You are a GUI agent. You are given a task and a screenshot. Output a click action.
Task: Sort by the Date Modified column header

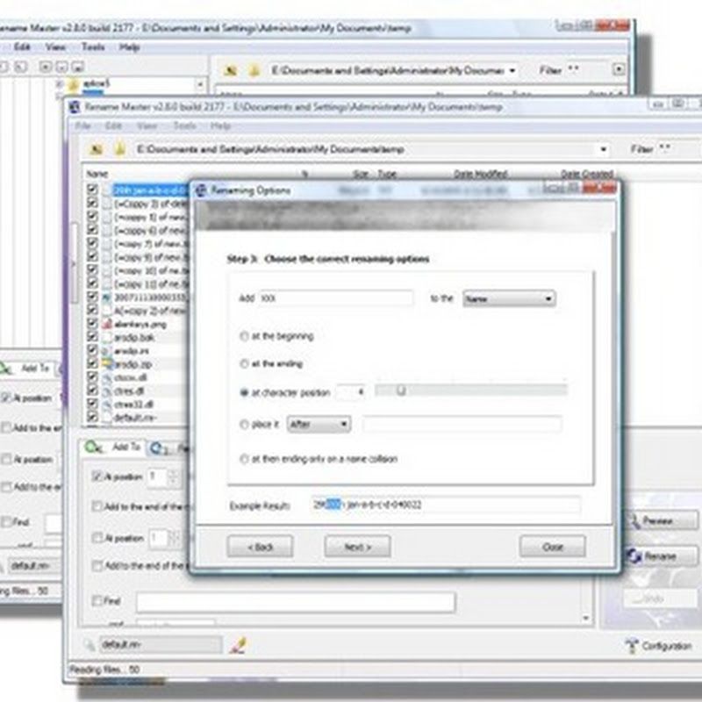coord(480,174)
